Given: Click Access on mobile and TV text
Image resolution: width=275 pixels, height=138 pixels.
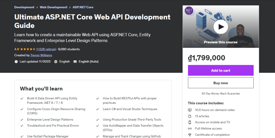Looking at the screenshot, I should tap(212, 122).
